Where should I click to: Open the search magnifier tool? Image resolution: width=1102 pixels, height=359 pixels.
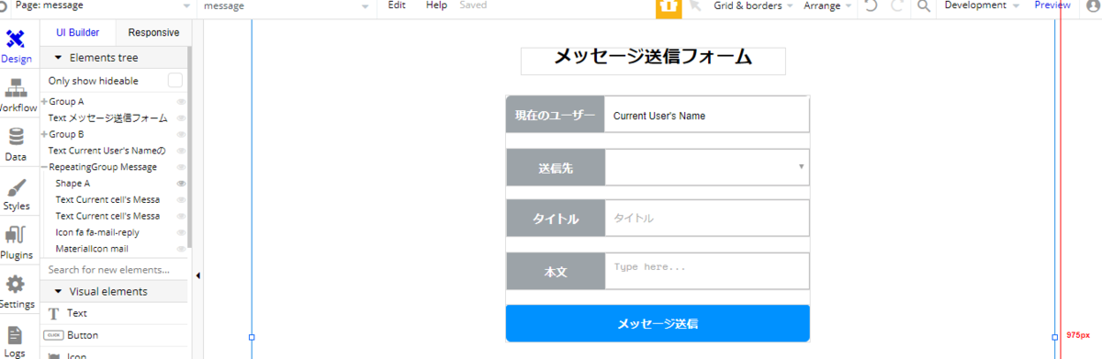(924, 6)
